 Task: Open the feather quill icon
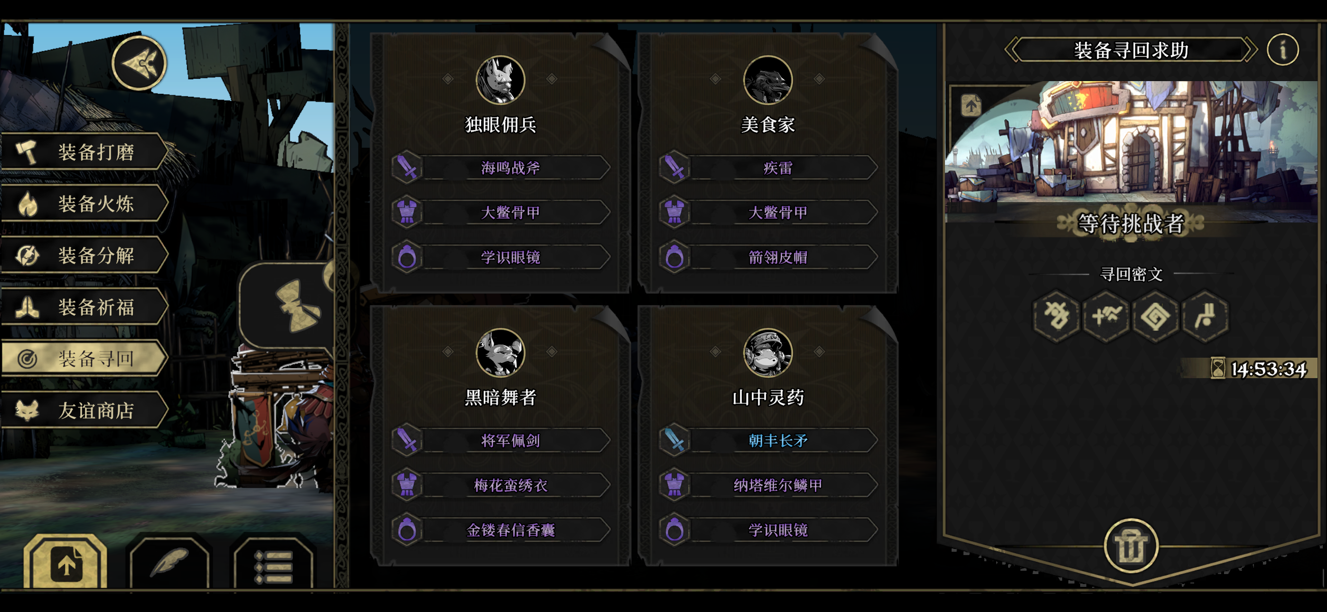coord(169,563)
